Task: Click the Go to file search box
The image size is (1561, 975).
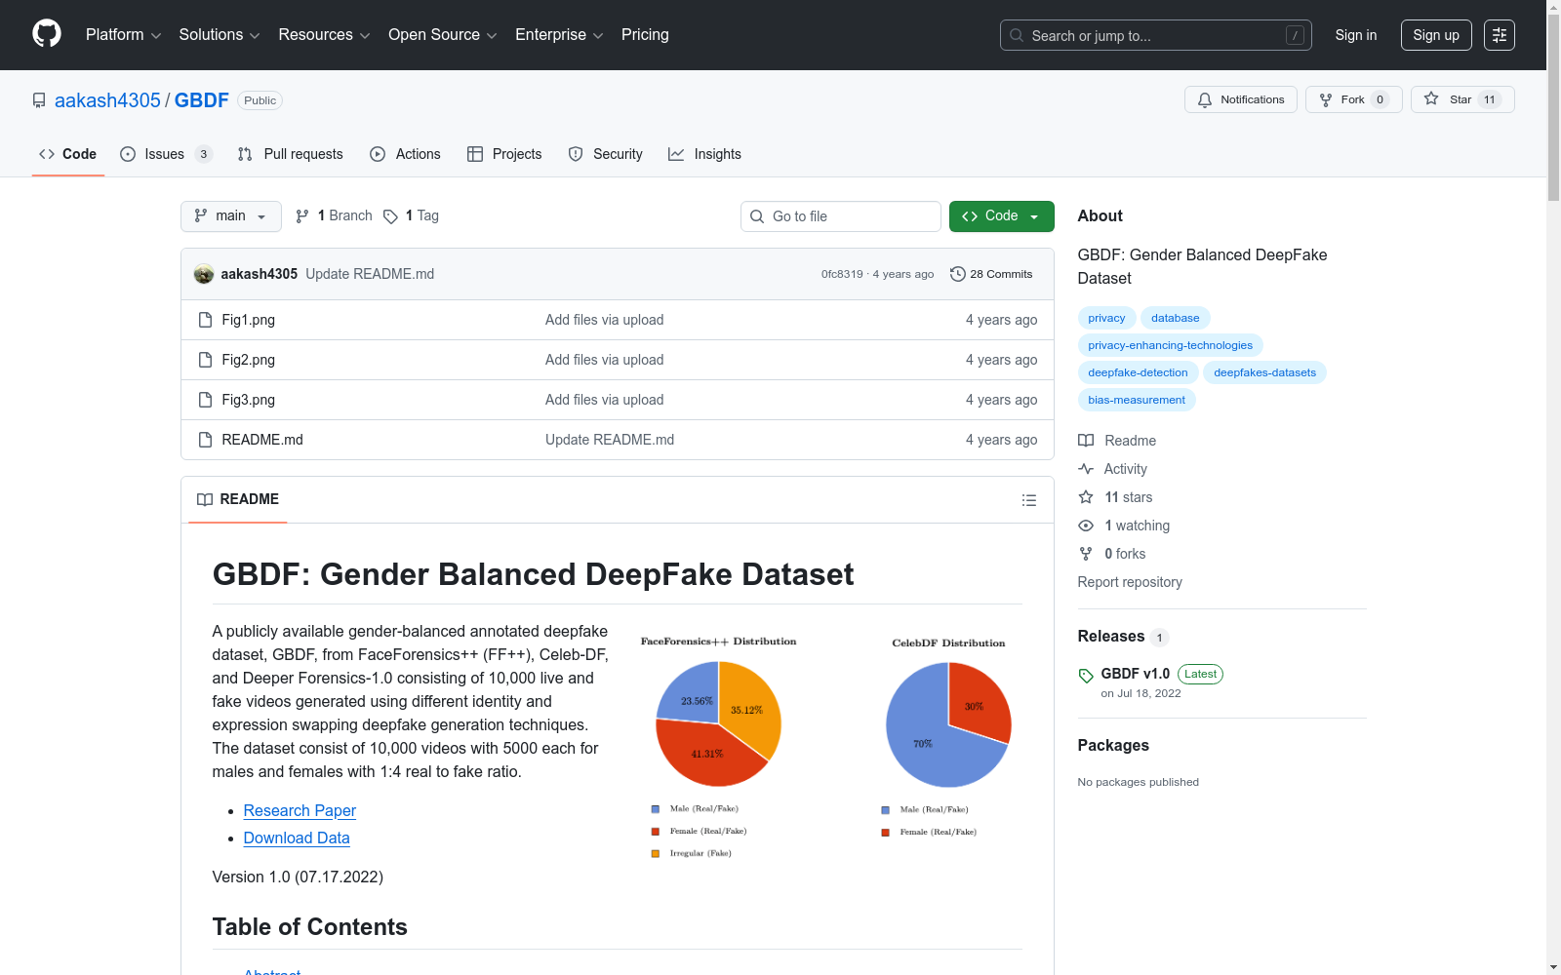Action: click(x=841, y=216)
